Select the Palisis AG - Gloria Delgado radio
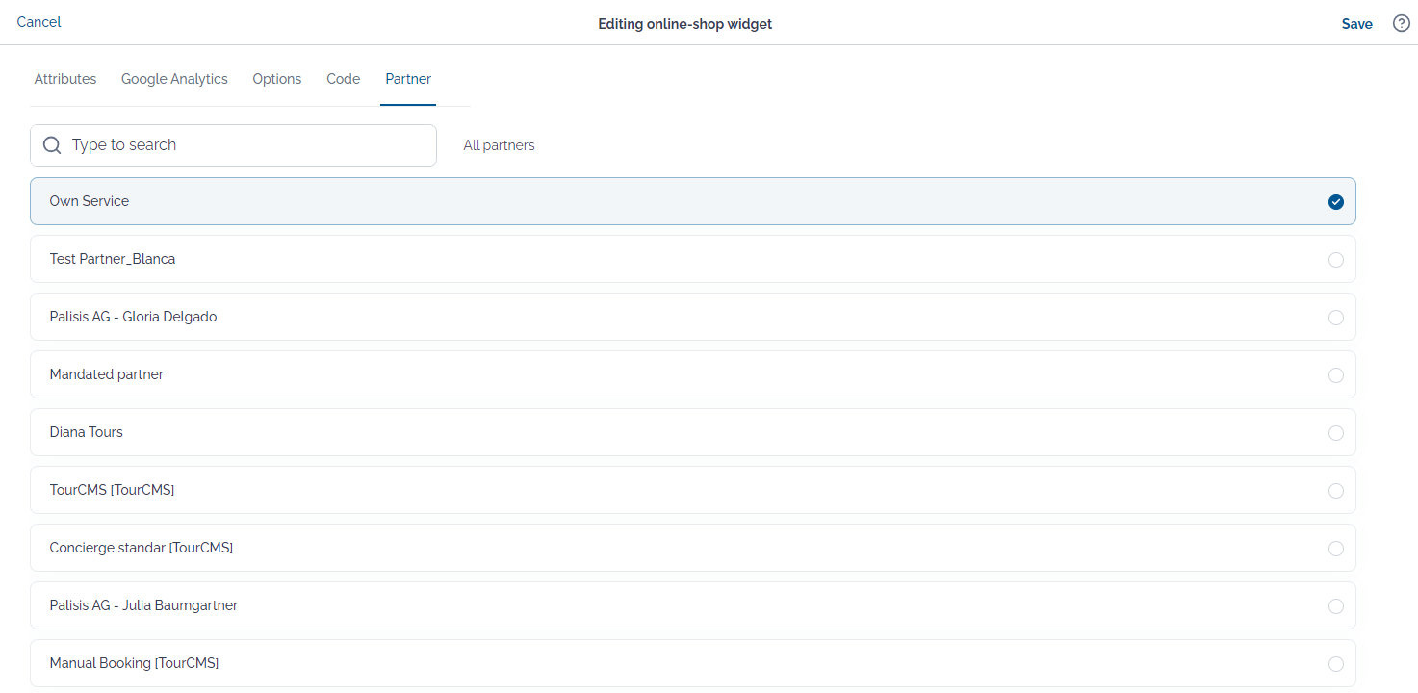This screenshot has height=693, width=1418. click(x=1335, y=317)
